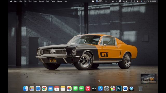Open the temperature monitor menu bar item

[x=99, y=1]
